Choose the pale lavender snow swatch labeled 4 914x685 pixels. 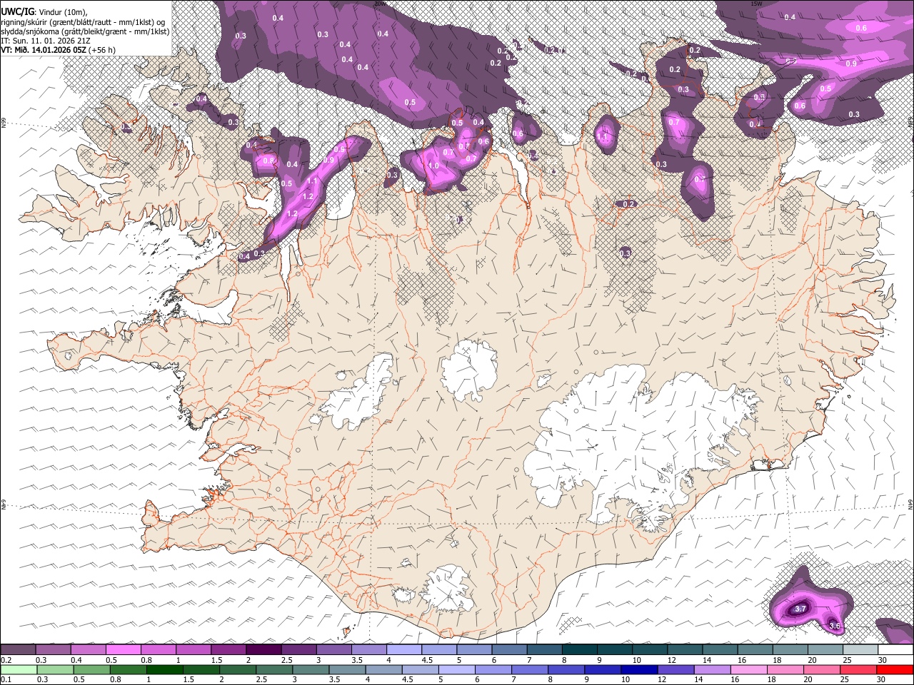404,650
